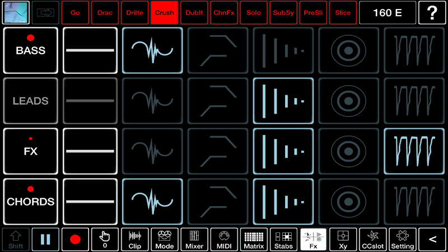
Task: Toggle gate wave effect on LEADS row
Action: [414, 101]
